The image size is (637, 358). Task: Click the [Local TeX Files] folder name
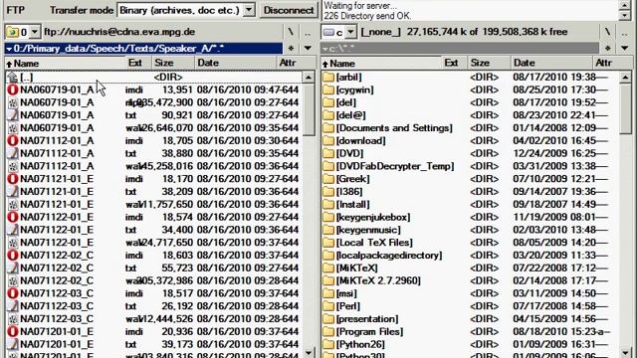(x=374, y=243)
